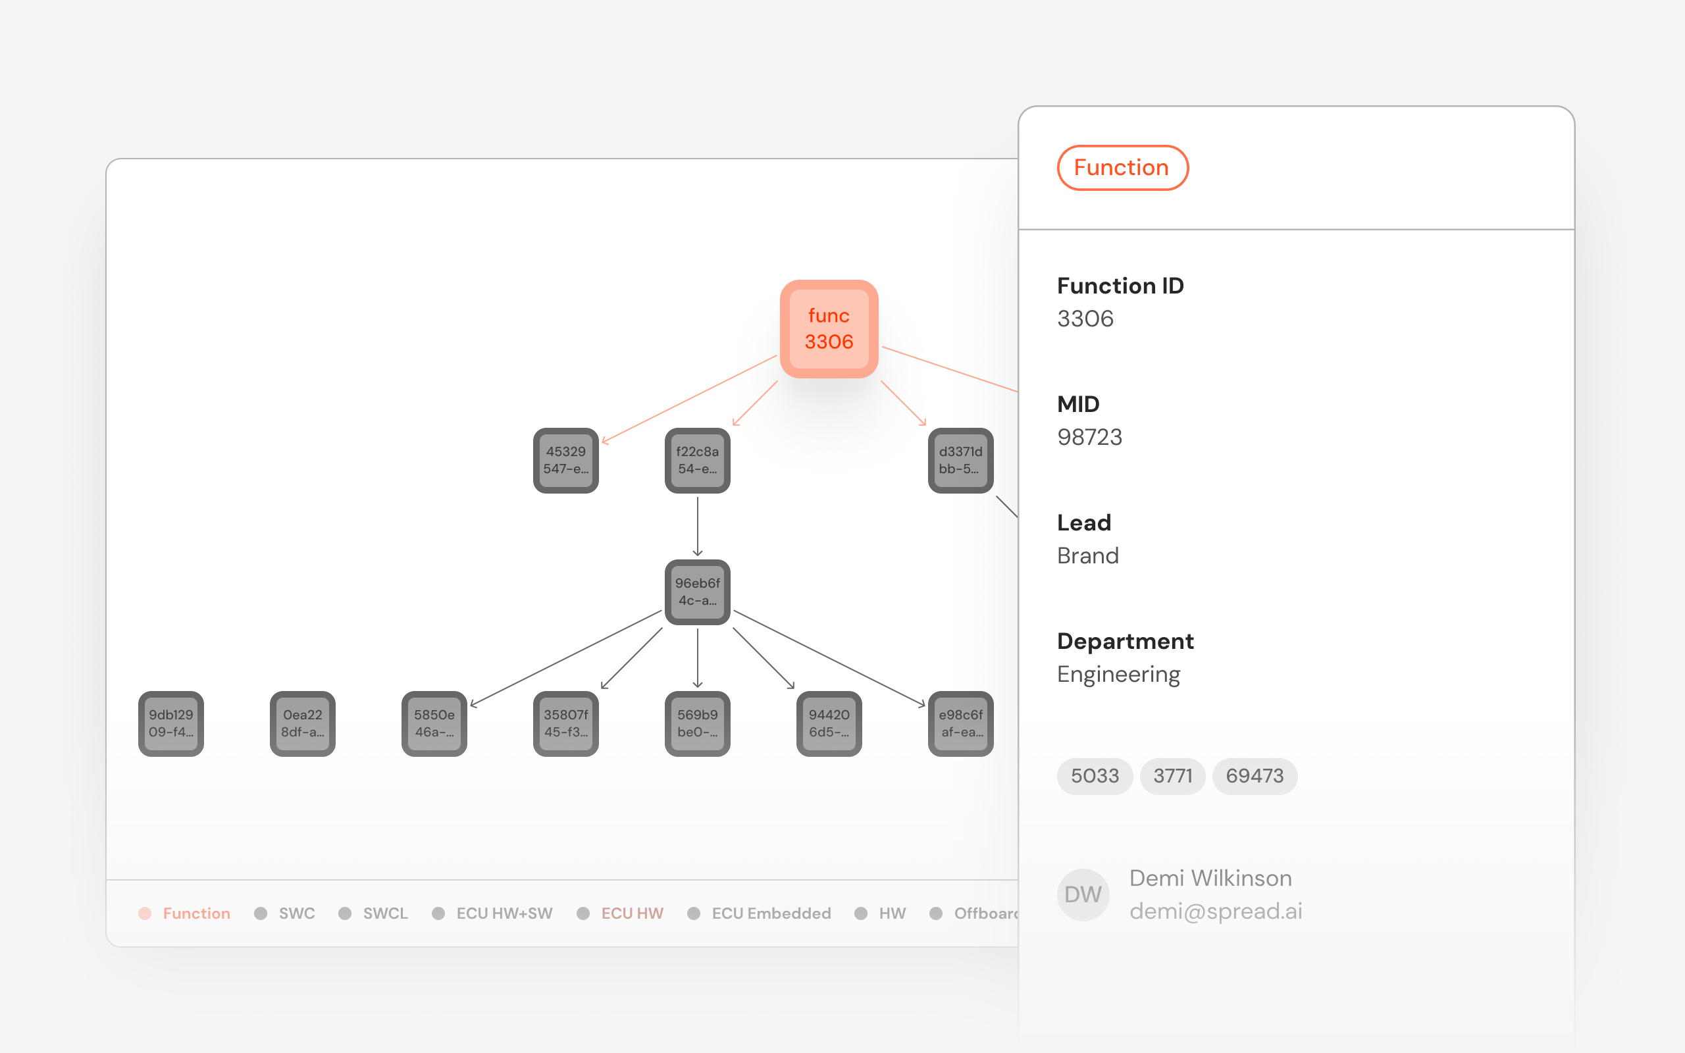Toggle the HW legend filter

[880, 913]
